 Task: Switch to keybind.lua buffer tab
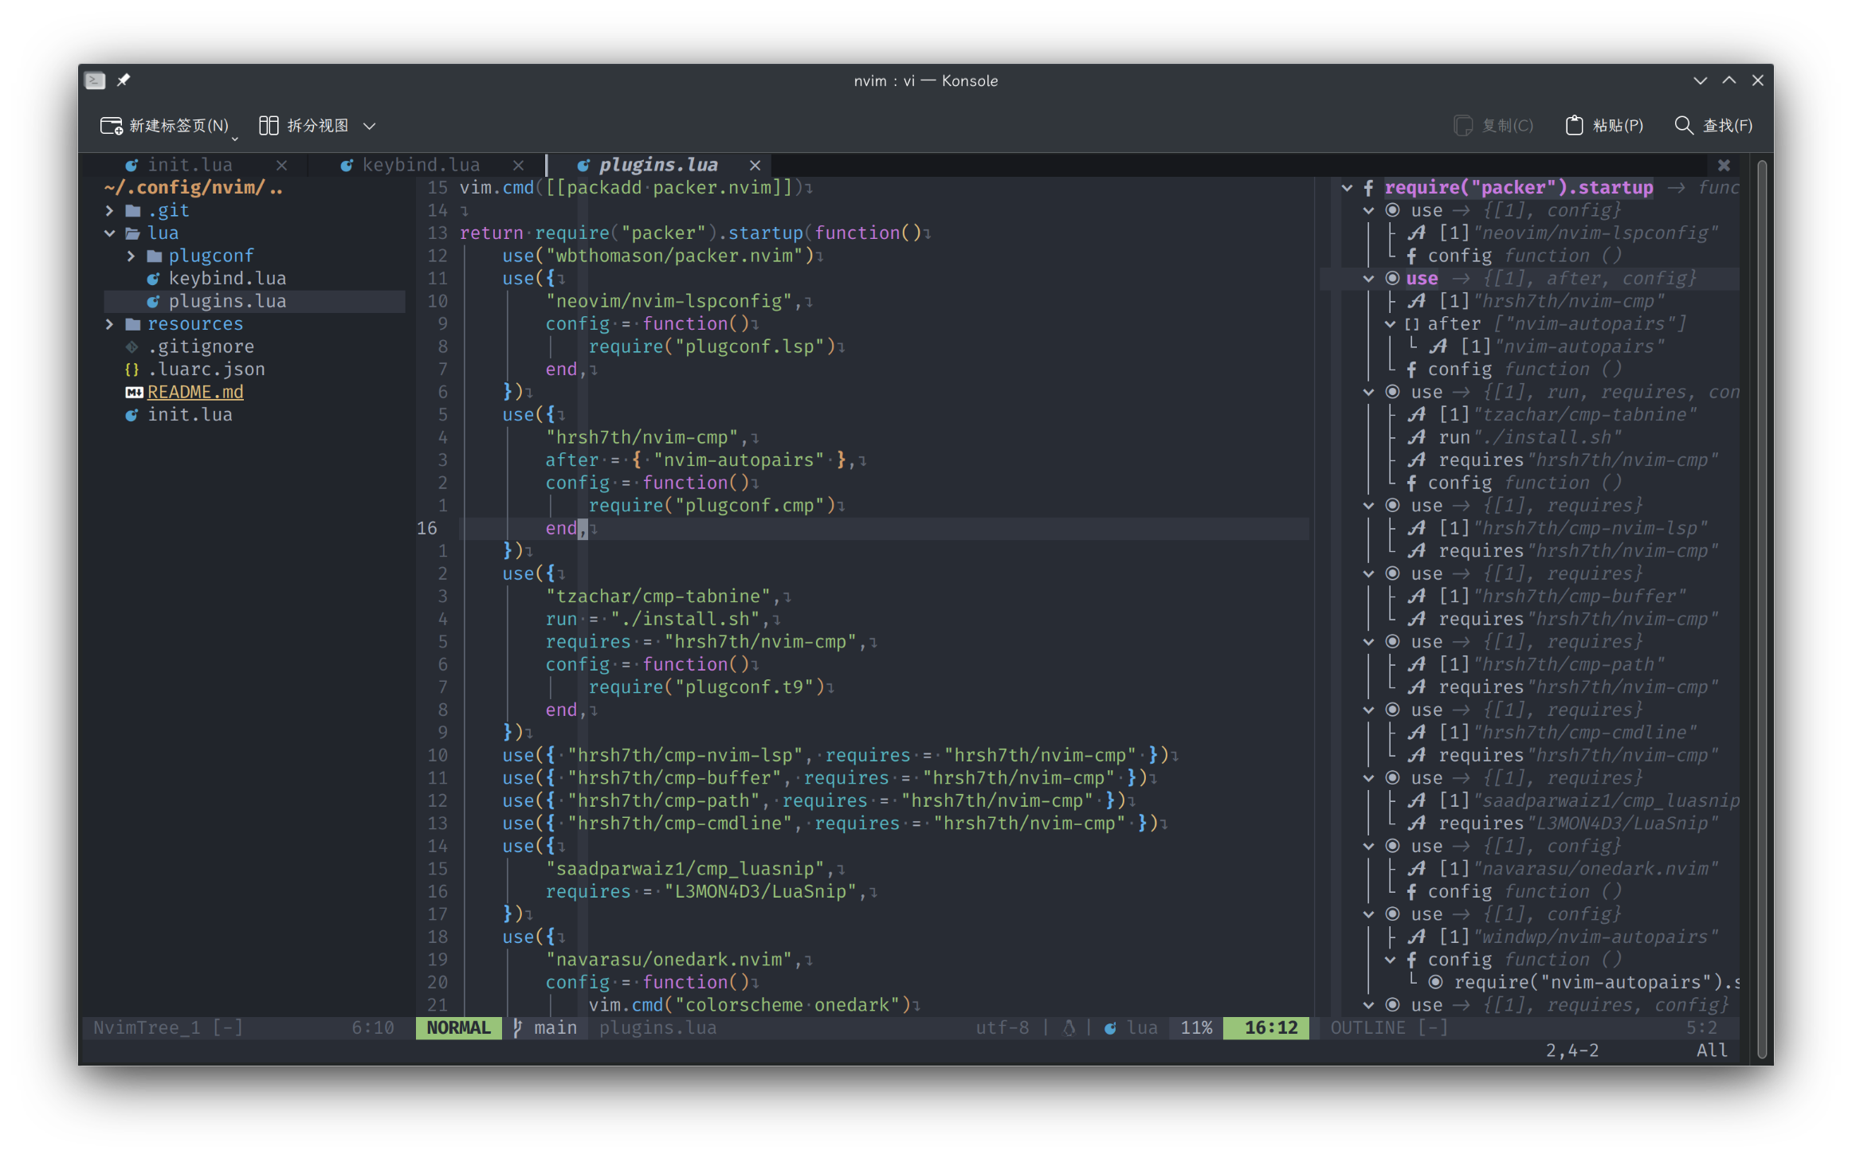420,165
